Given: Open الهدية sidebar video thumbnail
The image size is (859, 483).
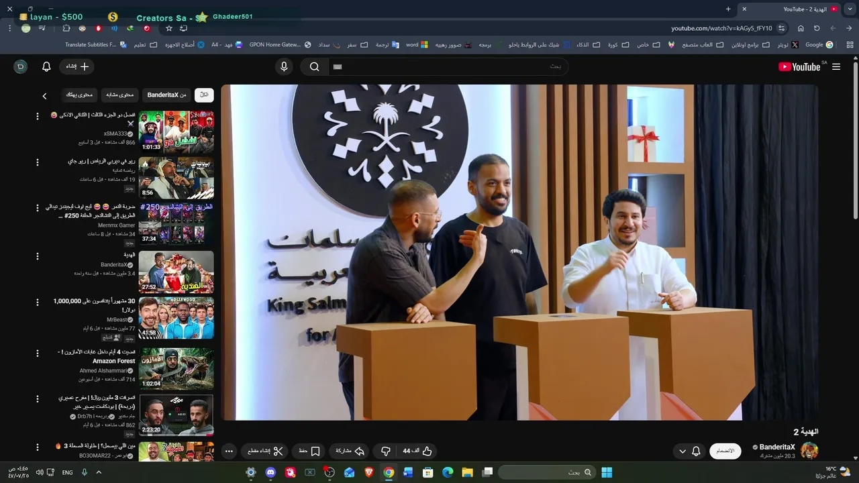Looking at the screenshot, I should (176, 272).
